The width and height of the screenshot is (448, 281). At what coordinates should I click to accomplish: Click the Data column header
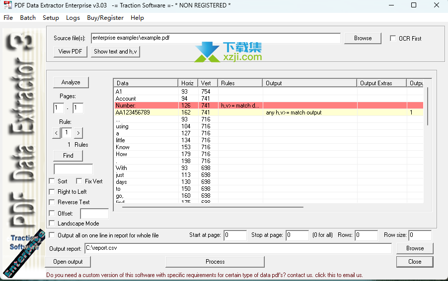pyautogui.click(x=146, y=83)
